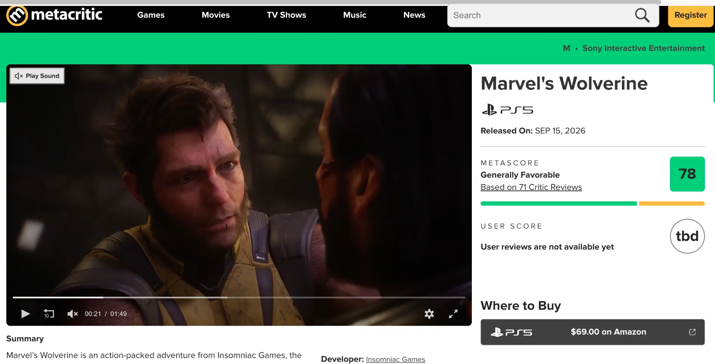
Task: Buy on Amazon for $69.00
Action: 592,332
